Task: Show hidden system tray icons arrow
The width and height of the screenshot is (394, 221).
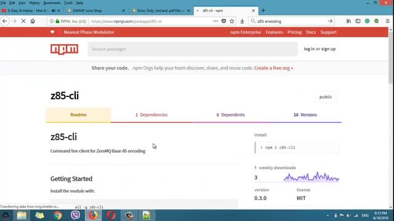Action: tap(328, 215)
